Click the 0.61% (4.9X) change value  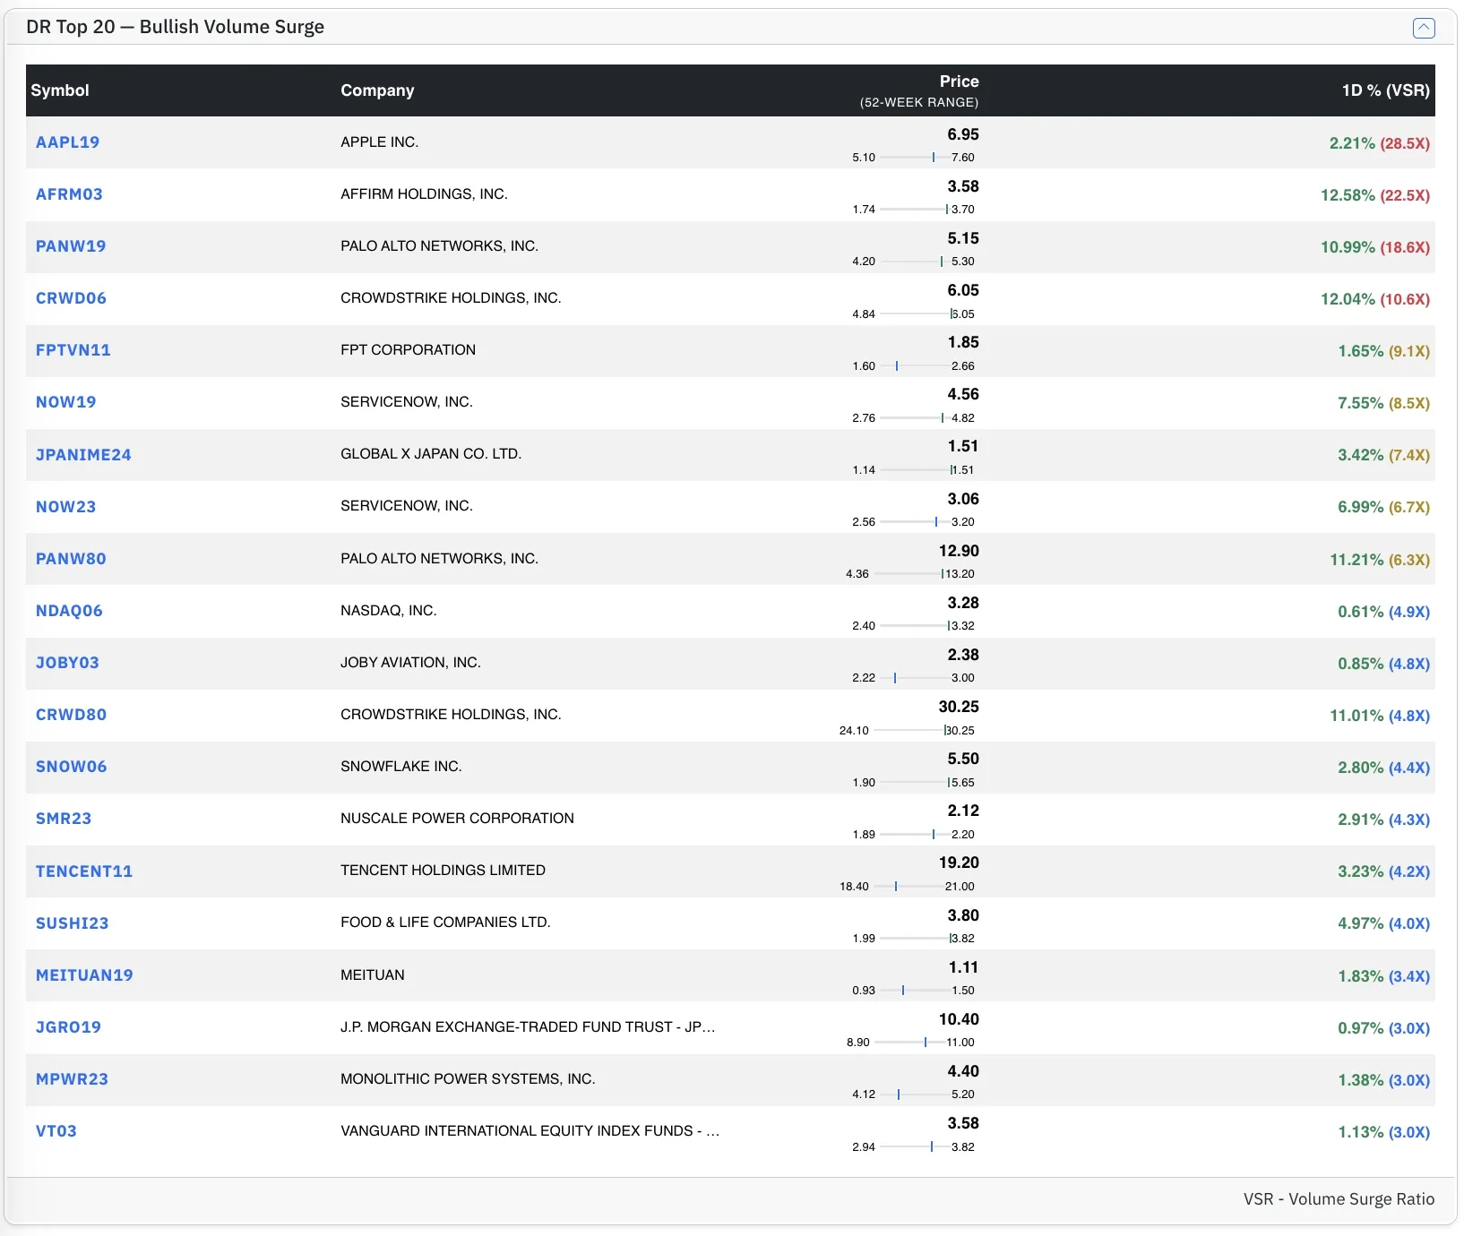(1384, 612)
